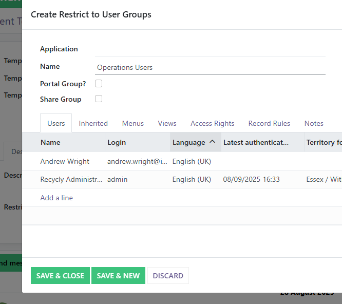This screenshot has width=342, height=304.
Task: Click the Essex / Wit territory cell
Action: (x=323, y=179)
